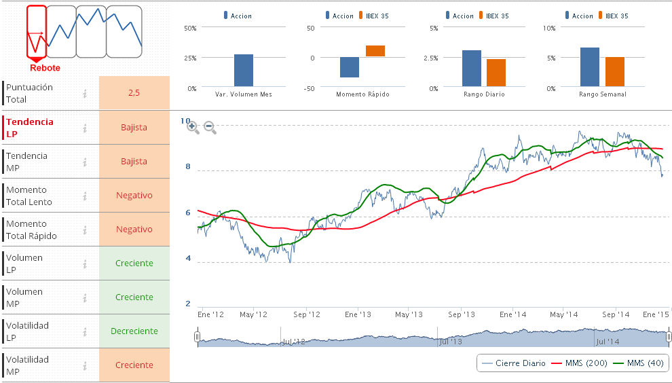Show info for Tendencia MP row
672x383 pixels.
click(85, 162)
